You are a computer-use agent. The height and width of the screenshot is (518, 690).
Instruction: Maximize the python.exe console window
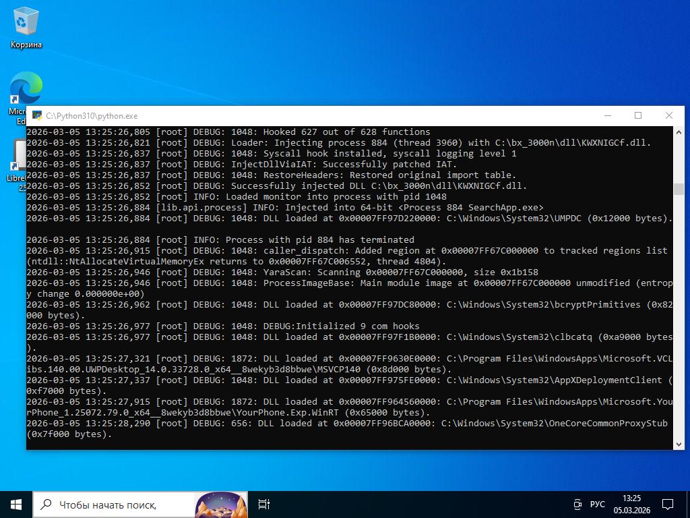pos(638,115)
